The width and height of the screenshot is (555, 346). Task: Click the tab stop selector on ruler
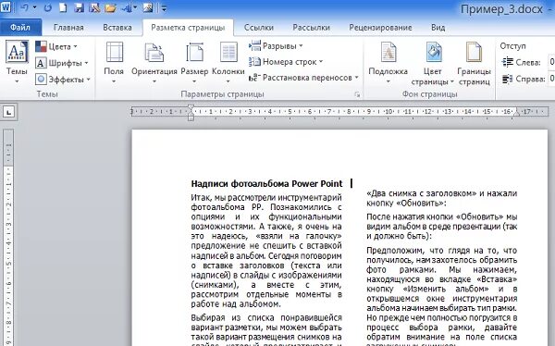click(9, 112)
